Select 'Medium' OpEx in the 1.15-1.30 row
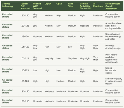 (x=60, y=36)
